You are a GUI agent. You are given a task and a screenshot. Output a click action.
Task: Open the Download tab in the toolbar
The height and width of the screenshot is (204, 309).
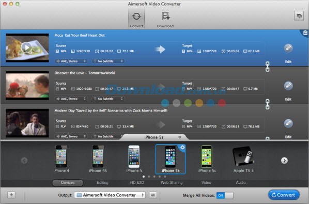(x=165, y=19)
